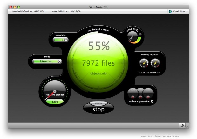This screenshot has width=197, height=139.
Task: Click the 2 x 2,5 GHz PowerPC G5 label
Action: (x=150, y=73)
